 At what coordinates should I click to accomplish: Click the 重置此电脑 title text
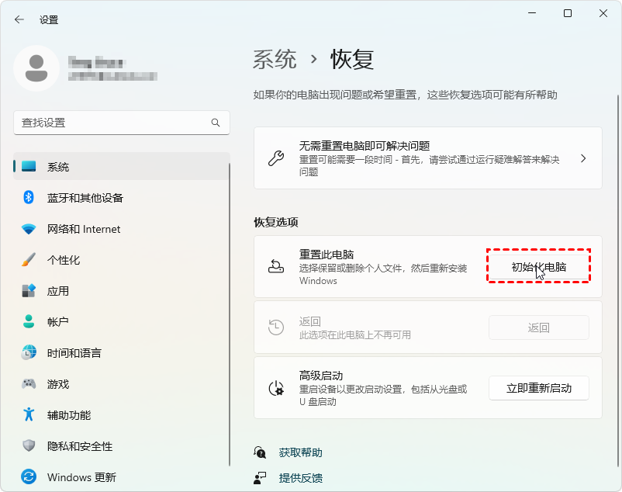click(326, 255)
